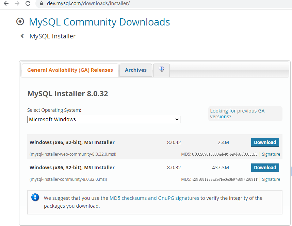This screenshot has height=226, width=292.
Task: Click the address bar URL
Action: (88, 3)
